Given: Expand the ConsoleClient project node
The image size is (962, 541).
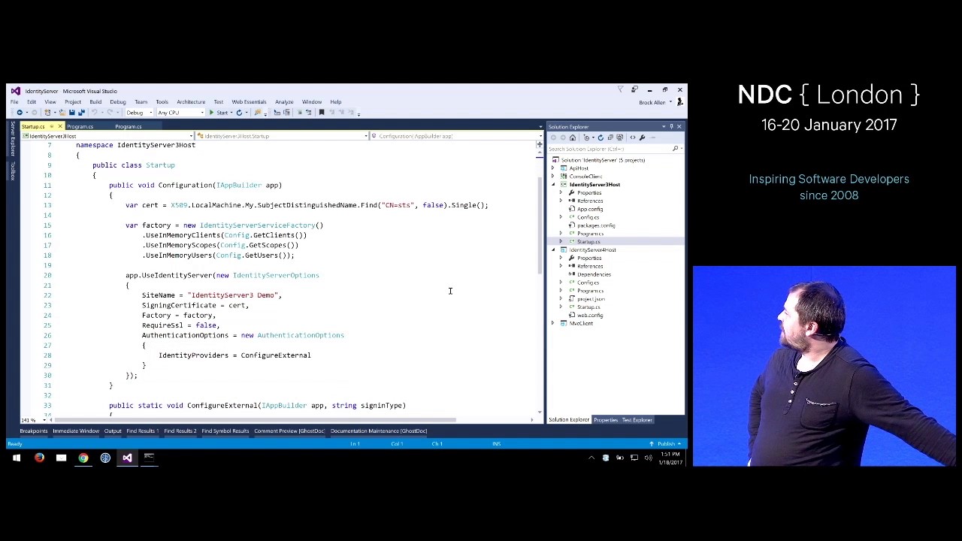Looking at the screenshot, I should (x=554, y=177).
